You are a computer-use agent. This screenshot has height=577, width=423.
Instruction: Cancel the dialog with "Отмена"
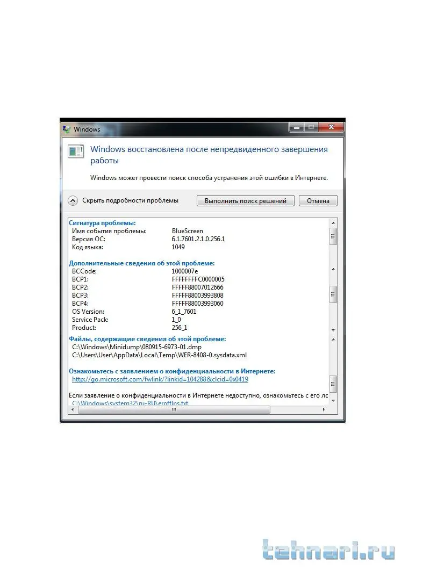(318, 200)
